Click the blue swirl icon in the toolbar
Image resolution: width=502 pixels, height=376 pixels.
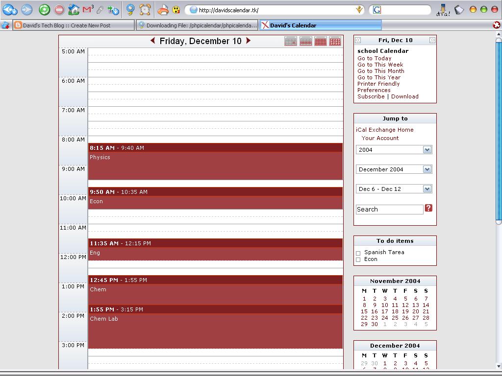click(x=130, y=10)
